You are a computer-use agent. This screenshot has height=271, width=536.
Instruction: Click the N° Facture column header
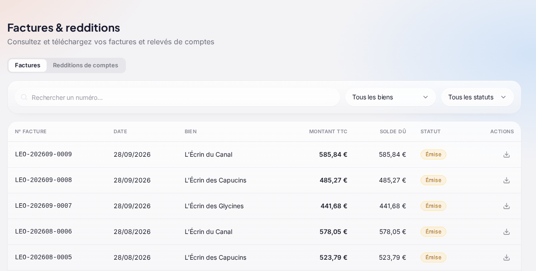pyautogui.click(x=31, y=131)
